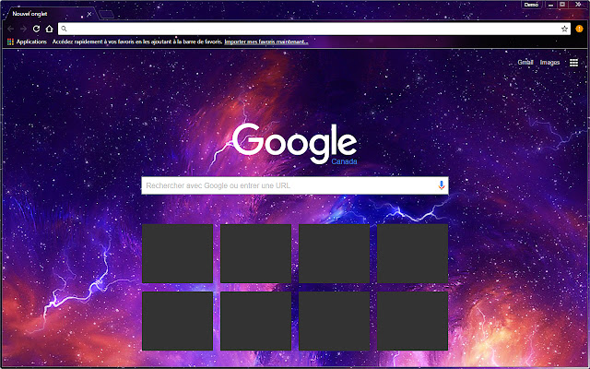Open the first most-visited tile in the top row
The width and height of the screenshot is (590, 369).
coord(178,254)
